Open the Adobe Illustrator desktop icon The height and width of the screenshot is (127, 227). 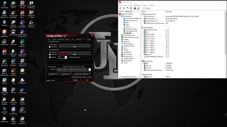13,72
